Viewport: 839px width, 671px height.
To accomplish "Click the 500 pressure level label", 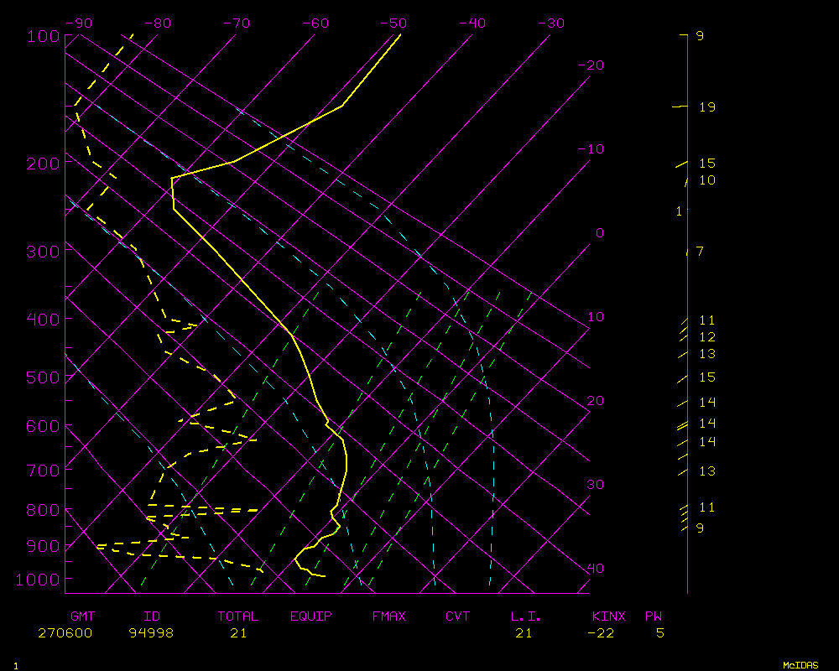I will coord(42,377).
